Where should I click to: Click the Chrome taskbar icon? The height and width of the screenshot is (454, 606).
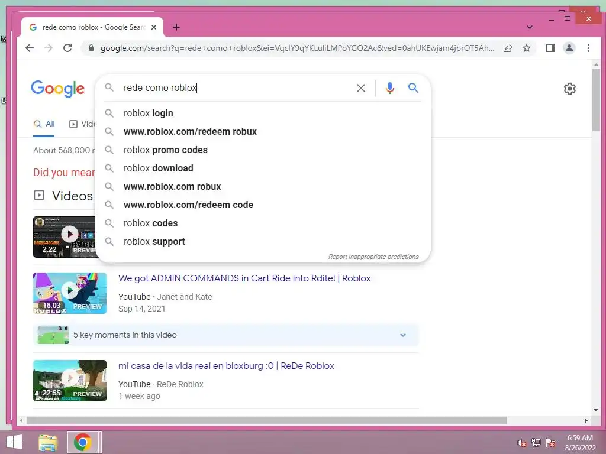pyautogui.click(x=82, y=442)
